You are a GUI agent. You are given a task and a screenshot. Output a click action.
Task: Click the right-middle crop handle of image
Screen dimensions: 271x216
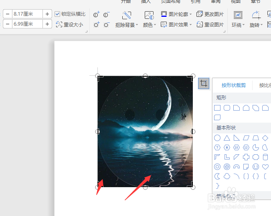[193, 131]
